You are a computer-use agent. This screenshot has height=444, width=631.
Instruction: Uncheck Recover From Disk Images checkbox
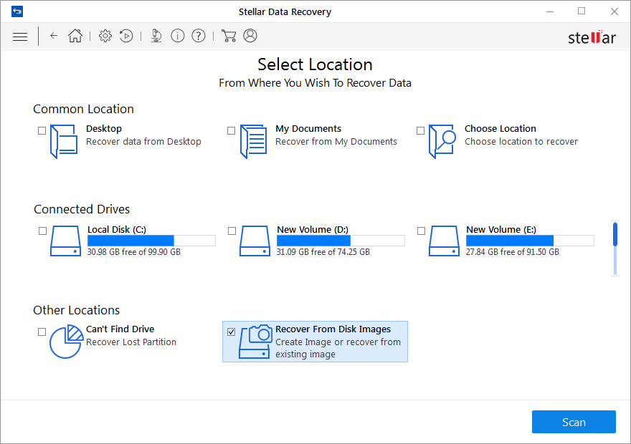coord(231,332)
